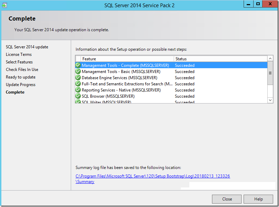The image size is (279, 207).
Task: Click the Feature column header
Action: (x=127, y=59)
